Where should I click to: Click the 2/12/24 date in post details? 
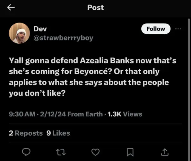[x=53, y=114]
